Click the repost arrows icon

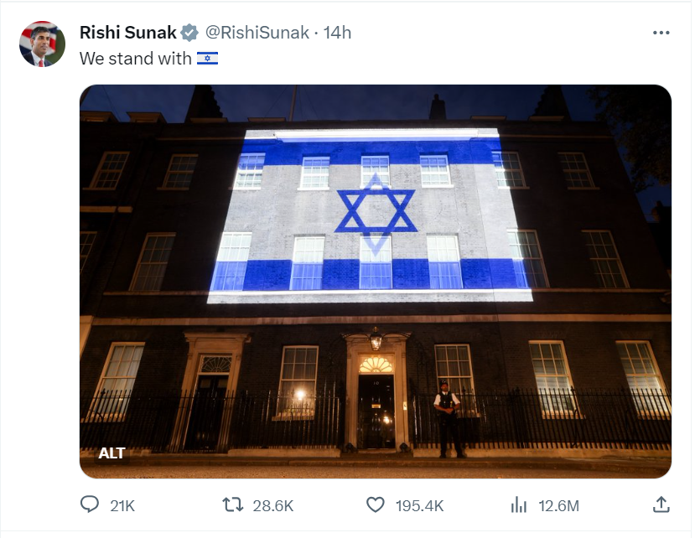pyautogui.click(x=232, y=504)
